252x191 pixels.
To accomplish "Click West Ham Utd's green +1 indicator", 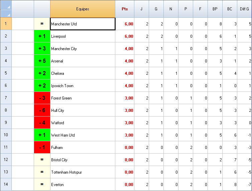I will coord(42,135).
